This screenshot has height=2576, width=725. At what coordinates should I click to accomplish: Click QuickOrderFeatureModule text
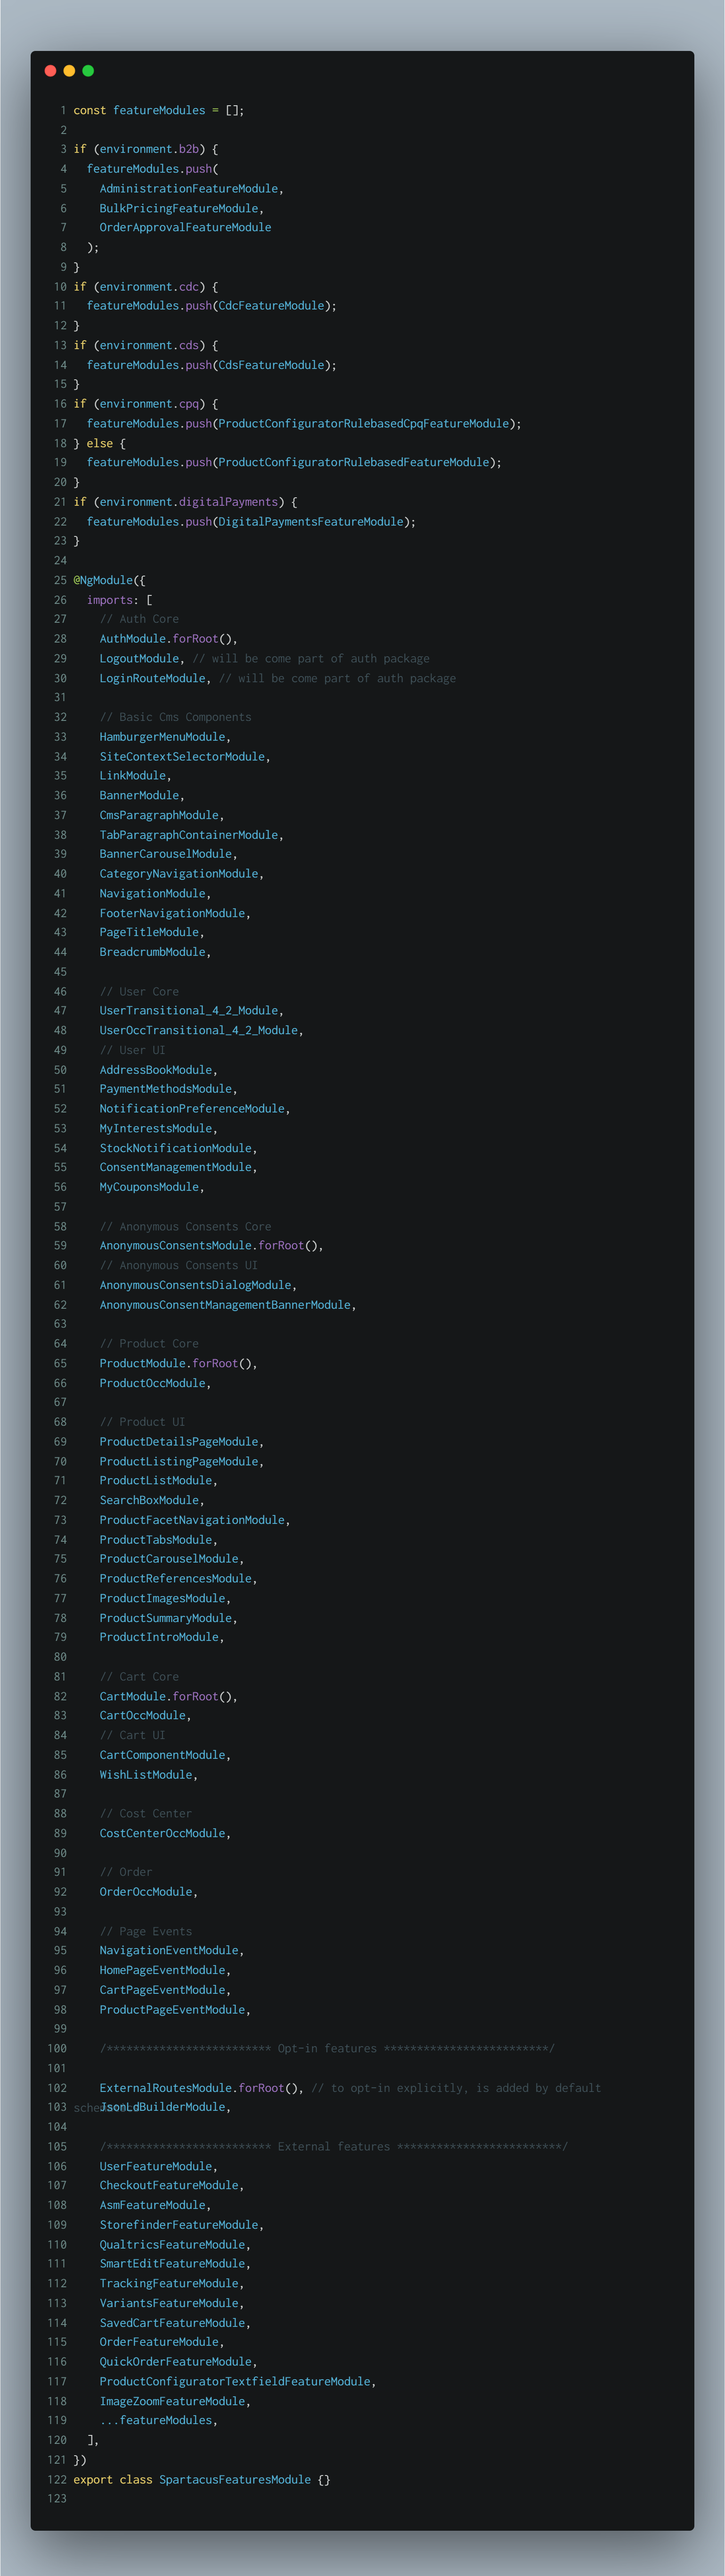[x=176, y=2362]
